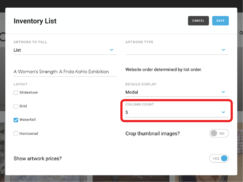Click the Horizontal layout label

click(29, 133)
